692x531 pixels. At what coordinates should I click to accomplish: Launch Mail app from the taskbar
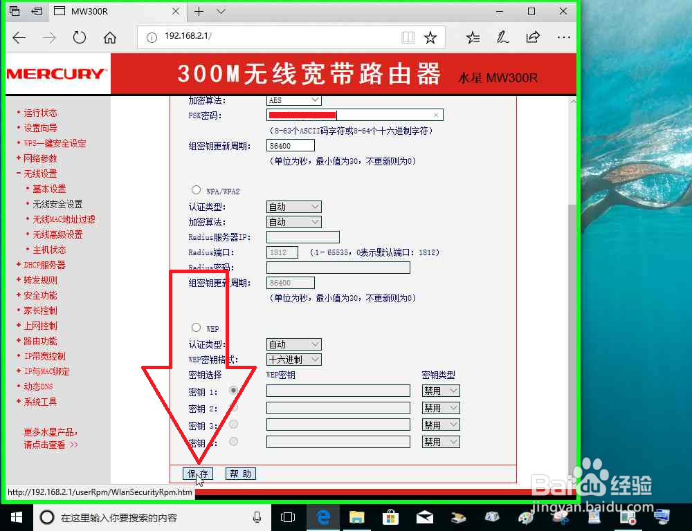click(x=425, y=517)
